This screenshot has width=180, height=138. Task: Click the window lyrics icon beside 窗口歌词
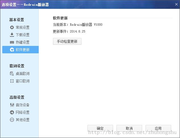(x=12, y=81)
